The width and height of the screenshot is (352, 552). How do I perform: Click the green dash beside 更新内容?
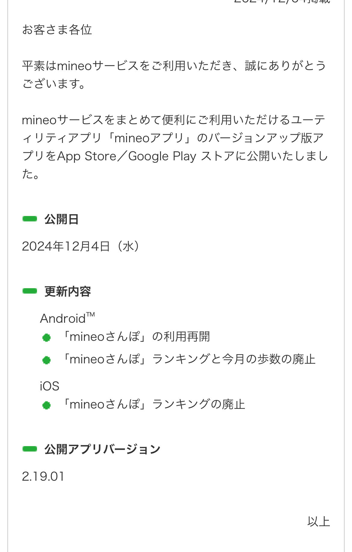tap(30, 291)
